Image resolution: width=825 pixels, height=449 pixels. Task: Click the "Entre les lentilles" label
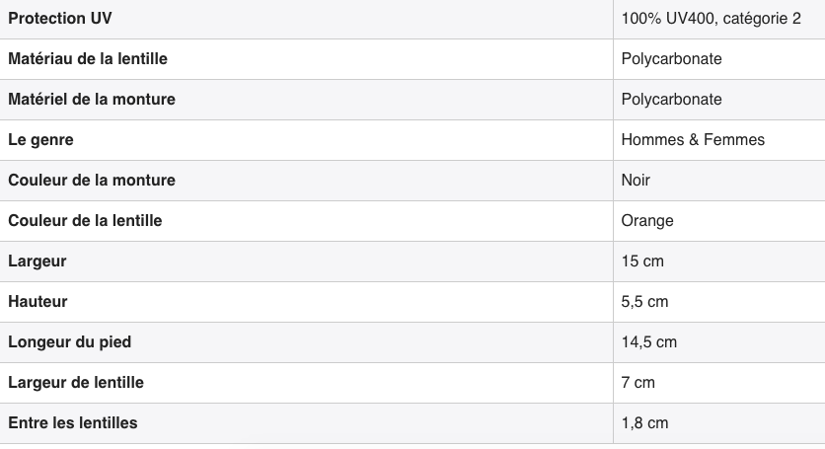click(x=73, y=423)
